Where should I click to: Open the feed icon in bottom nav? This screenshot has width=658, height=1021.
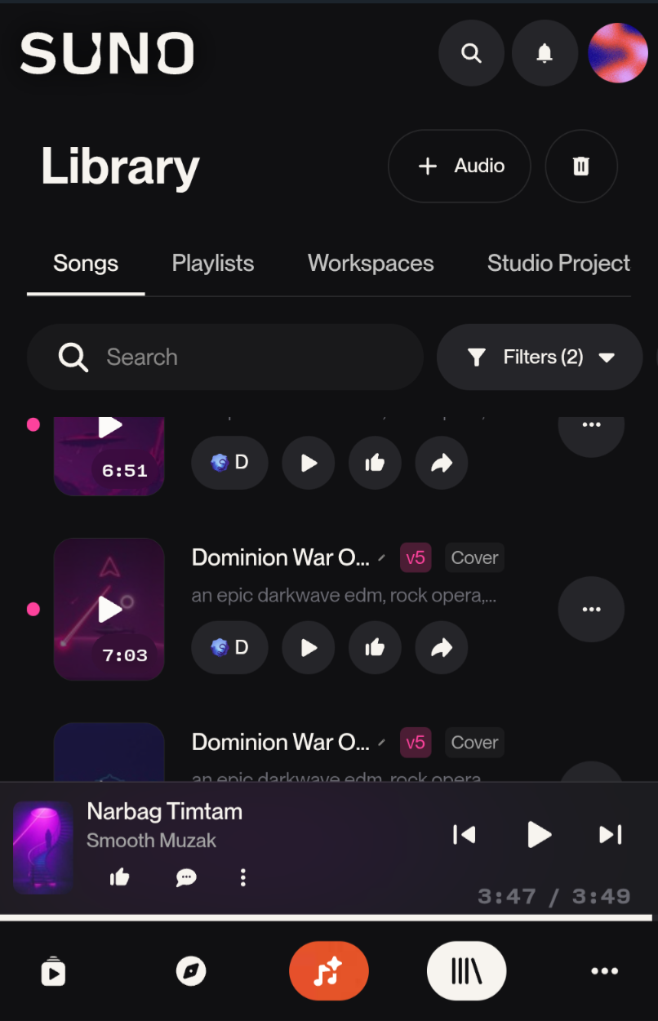coord(53,972)
